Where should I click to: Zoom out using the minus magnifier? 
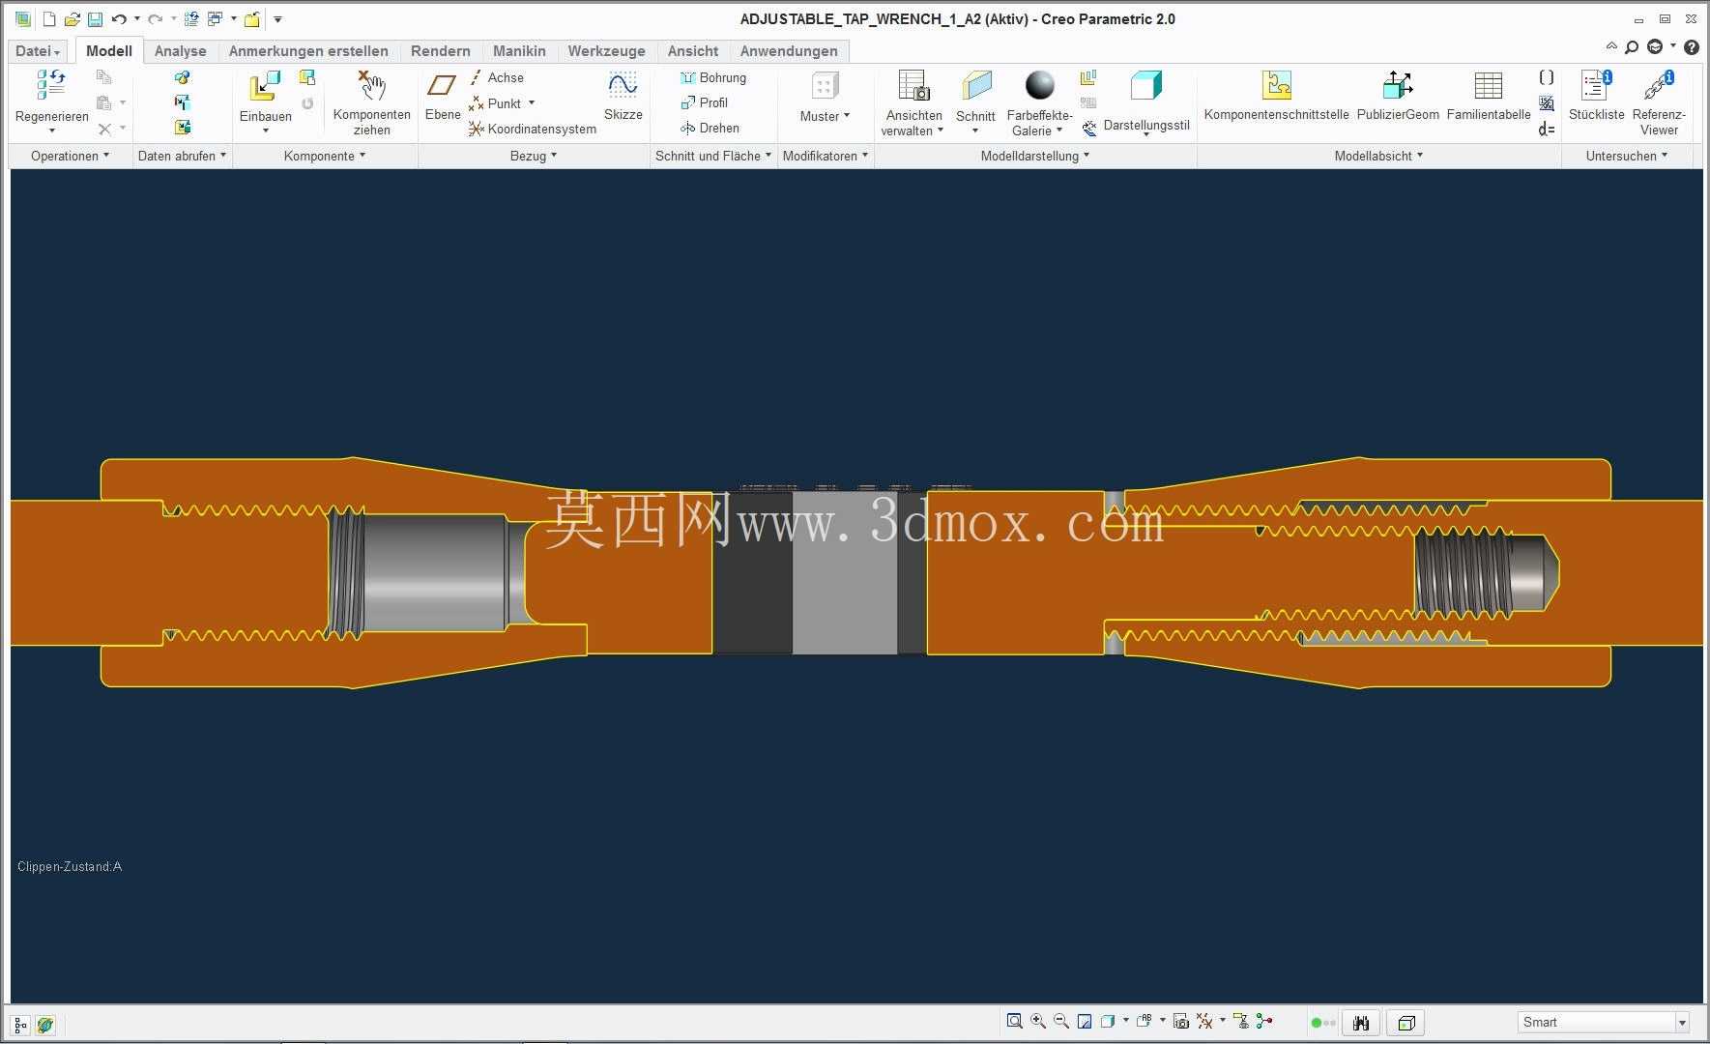[1061, 1021]
